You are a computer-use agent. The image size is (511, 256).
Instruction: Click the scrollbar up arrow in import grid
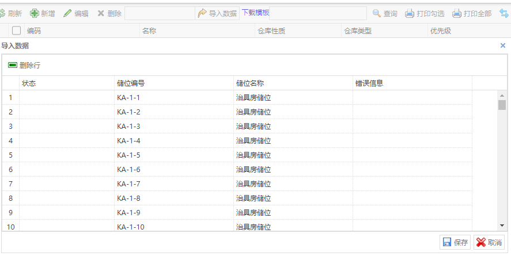pyautogui.click(x=502, y=95)
